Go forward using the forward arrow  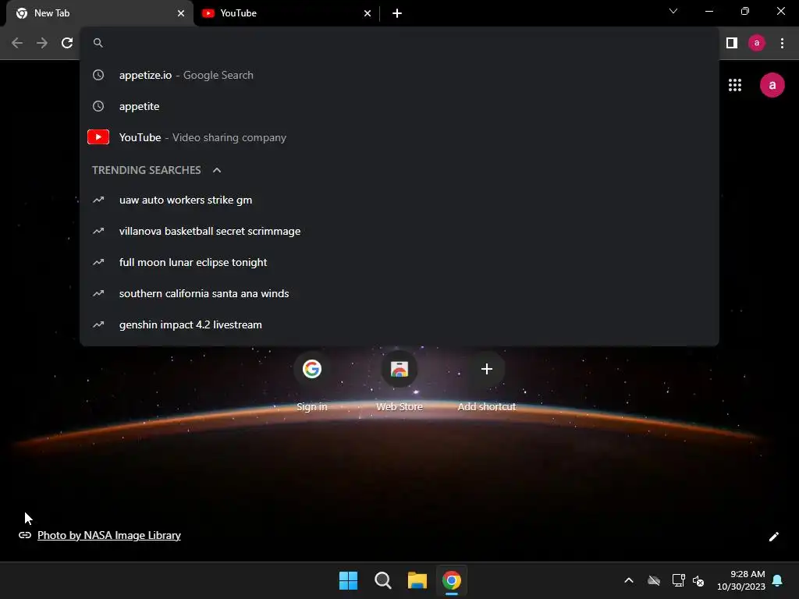(x=42, y=43)
